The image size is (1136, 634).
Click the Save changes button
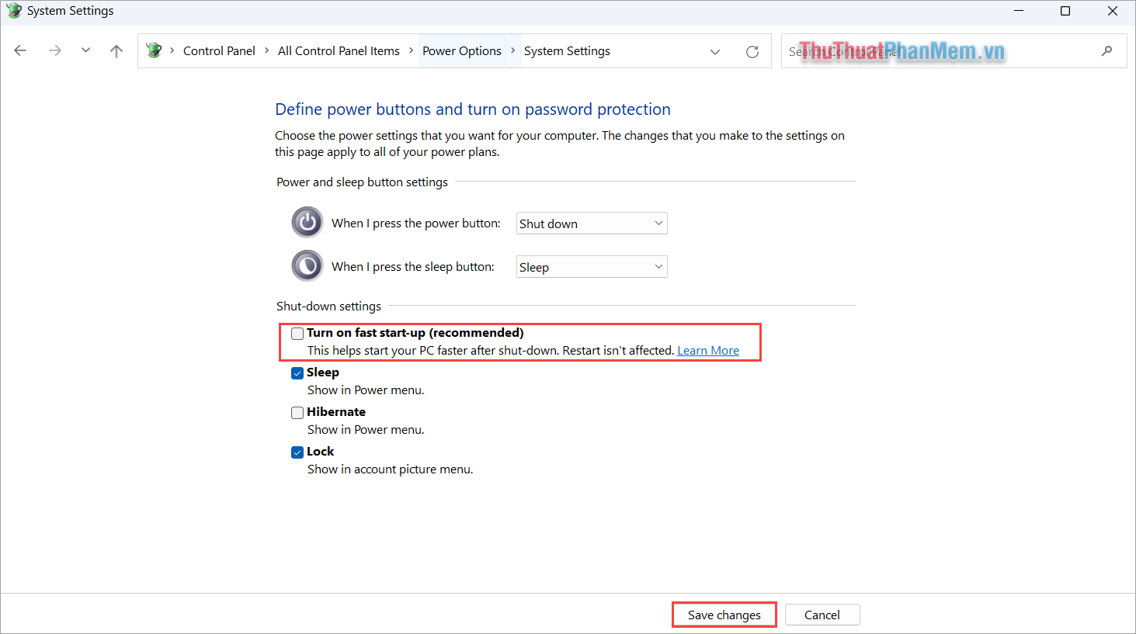pyautogui.click(x=723, y=614)
